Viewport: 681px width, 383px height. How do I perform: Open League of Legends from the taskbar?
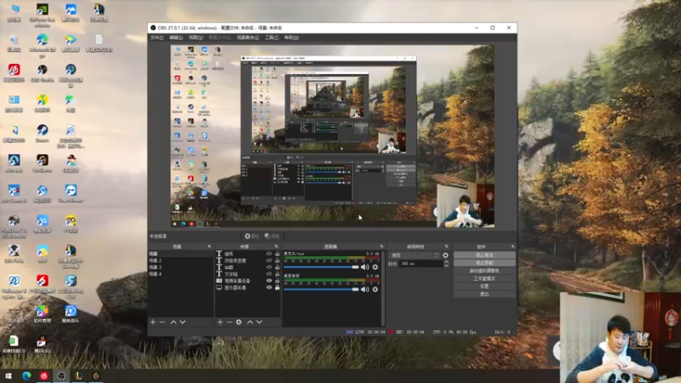[78, 375]
